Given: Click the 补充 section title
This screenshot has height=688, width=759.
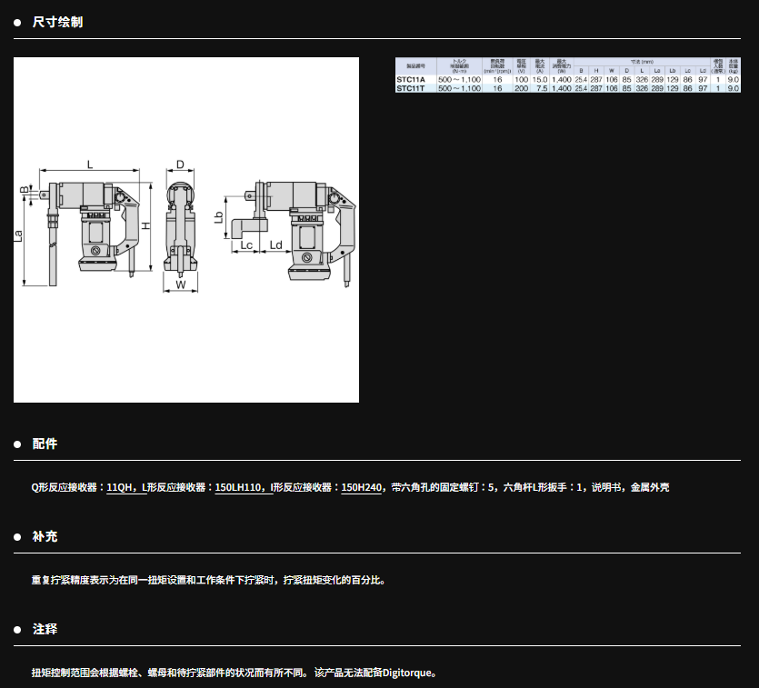Looking at the screenshot, I should point(45,537).
